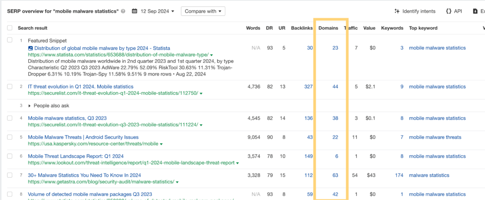This screenshot has width=485, height=200.
Task: Open Distribution of global mobile malware Statista result
Action: click(102, 48)
